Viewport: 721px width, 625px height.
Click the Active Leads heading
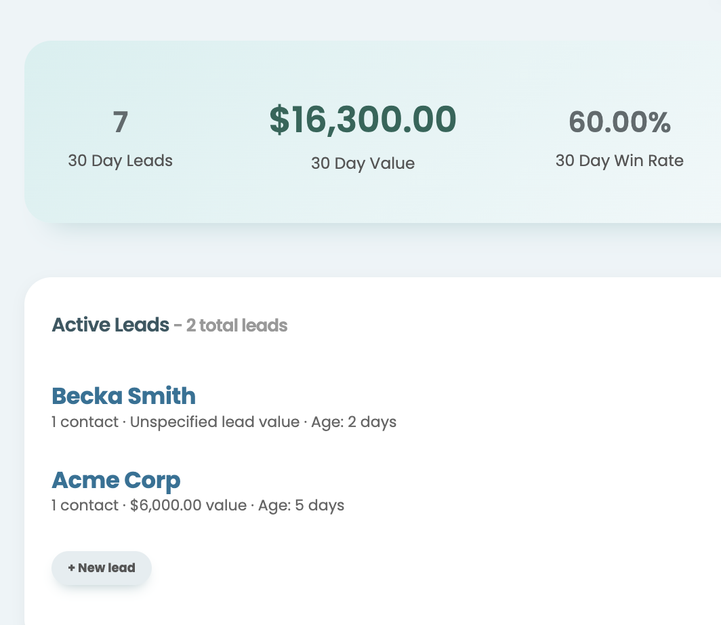(x=110, y=325)
